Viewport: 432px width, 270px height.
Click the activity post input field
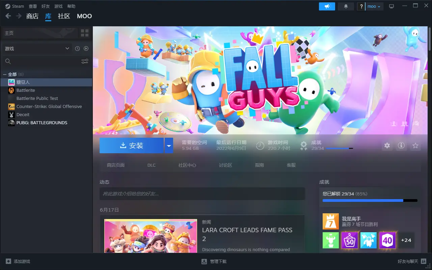click(202, 194)
